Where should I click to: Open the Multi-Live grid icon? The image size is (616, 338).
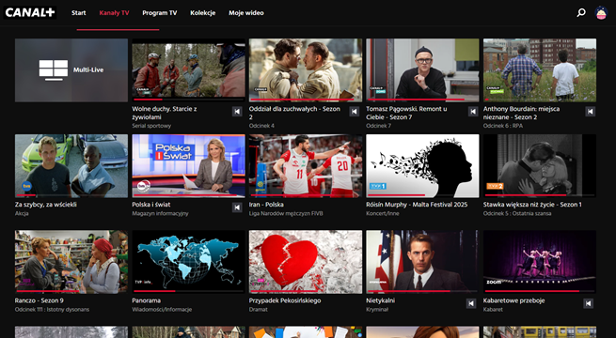[54, 70]
